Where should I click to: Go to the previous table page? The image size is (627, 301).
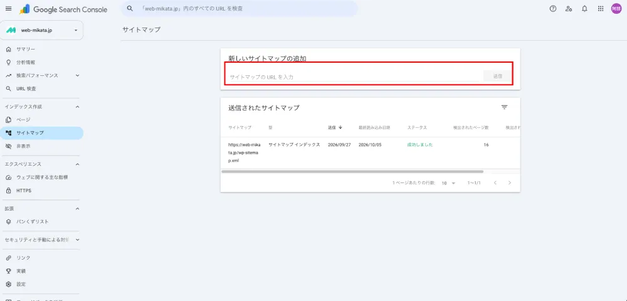[495, 182]
